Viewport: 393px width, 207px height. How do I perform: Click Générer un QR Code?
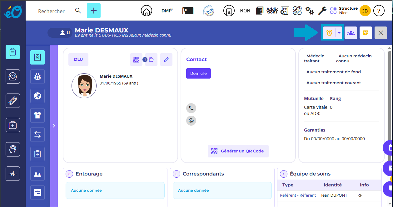click(238, 151)
